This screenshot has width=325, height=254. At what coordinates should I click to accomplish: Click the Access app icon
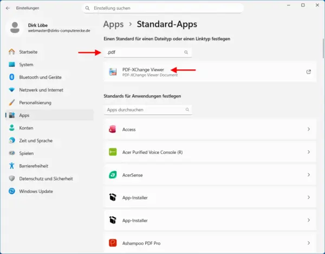coord(113,129)
